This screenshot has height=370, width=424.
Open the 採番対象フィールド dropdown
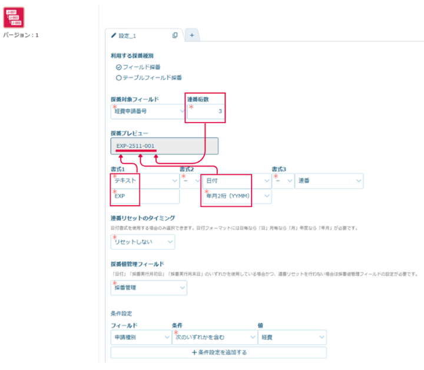[x=148, y=111]
